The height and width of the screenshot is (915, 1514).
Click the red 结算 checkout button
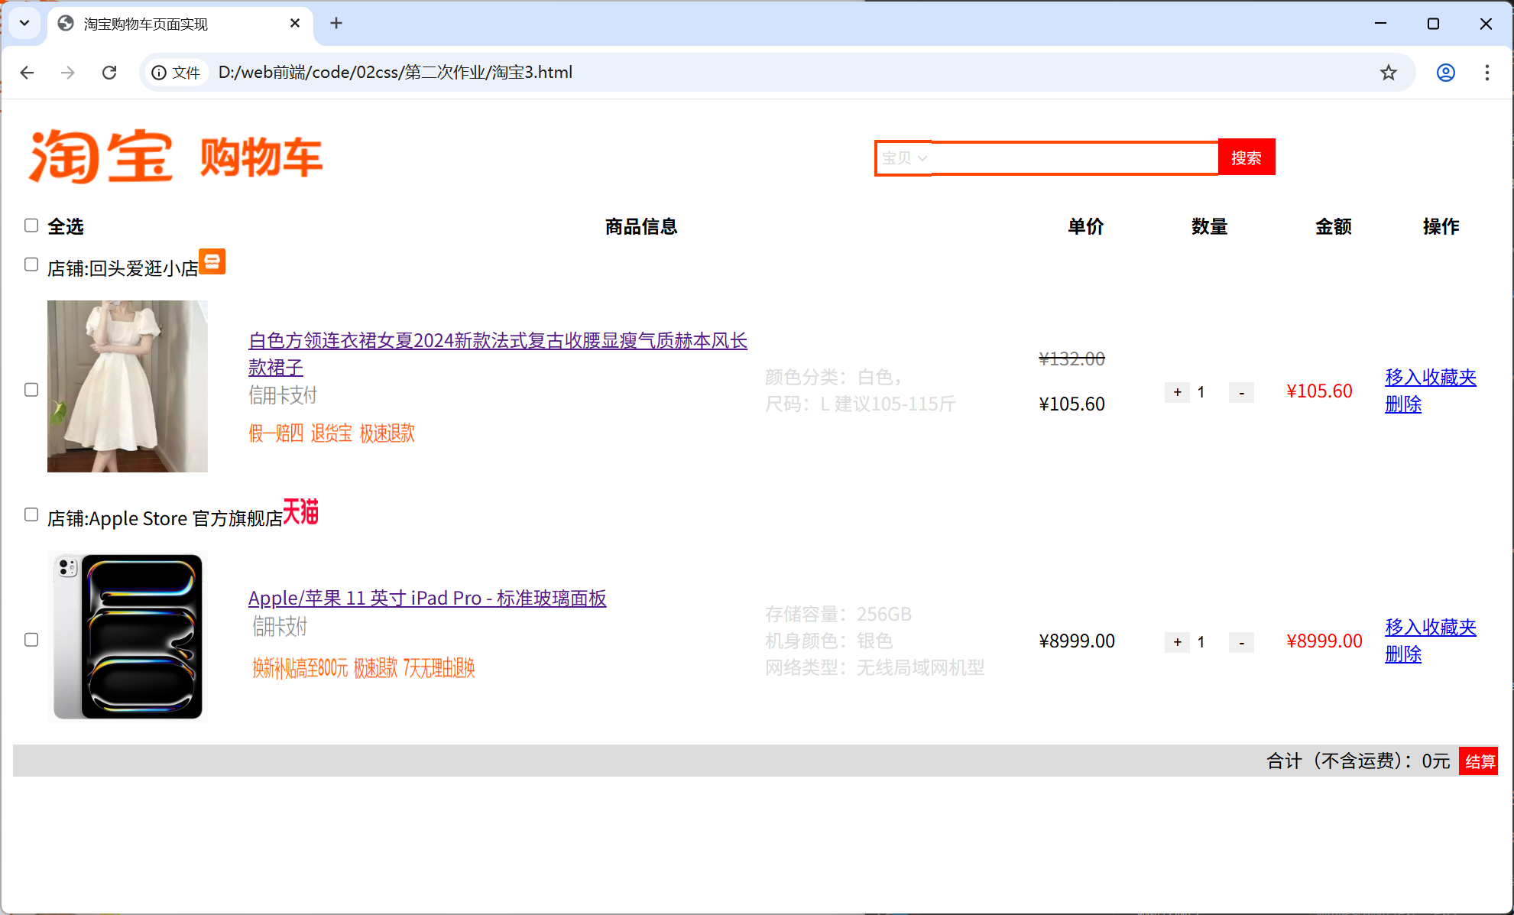click(1479, 761)
